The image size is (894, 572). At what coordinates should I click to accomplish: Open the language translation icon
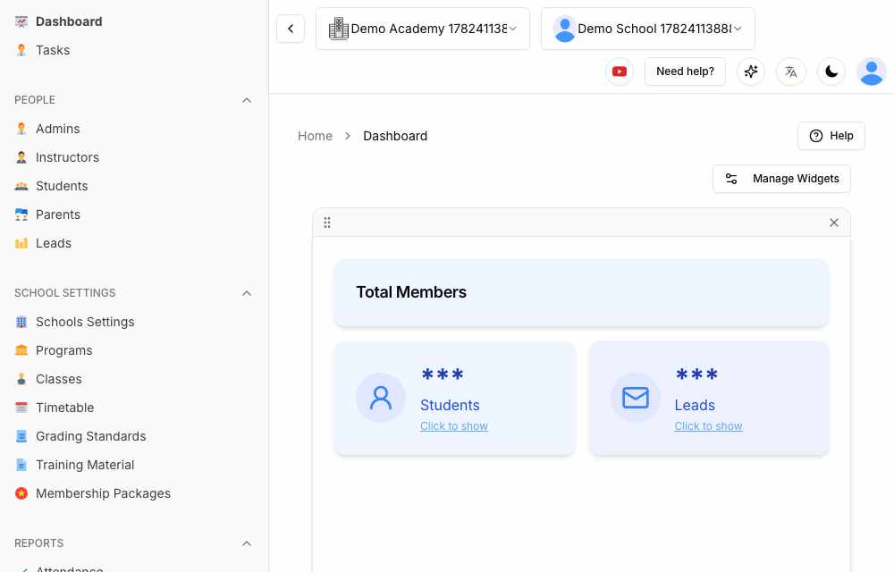click(x=791, y=71)
